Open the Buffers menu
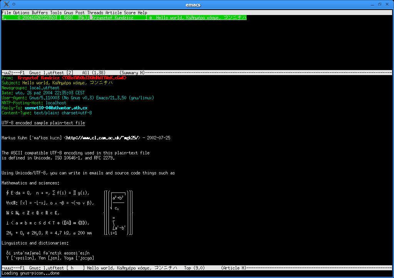This screenshot has width=394, height=278. pyautogui.click(x=40, y=13)
